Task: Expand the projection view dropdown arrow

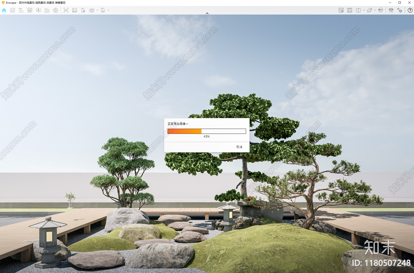Action: point(364,10)
